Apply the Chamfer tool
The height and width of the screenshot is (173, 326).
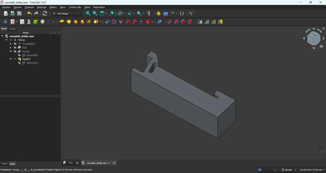(176, 22)
